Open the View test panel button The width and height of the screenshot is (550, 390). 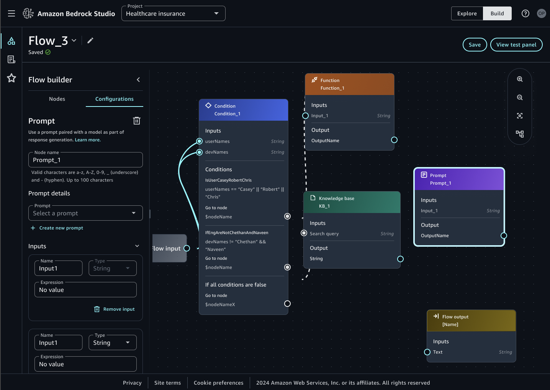(516, 45)
